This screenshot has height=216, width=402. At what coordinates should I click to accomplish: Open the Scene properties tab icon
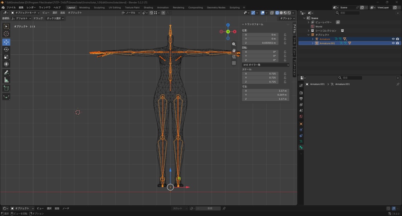pyautogui.click(x=301, y=110)
